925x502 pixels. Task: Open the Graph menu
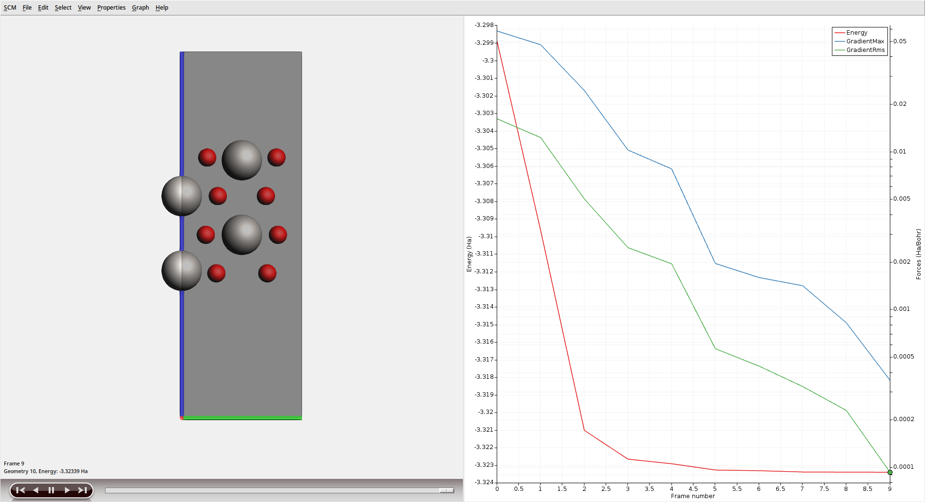coord(140,7)
